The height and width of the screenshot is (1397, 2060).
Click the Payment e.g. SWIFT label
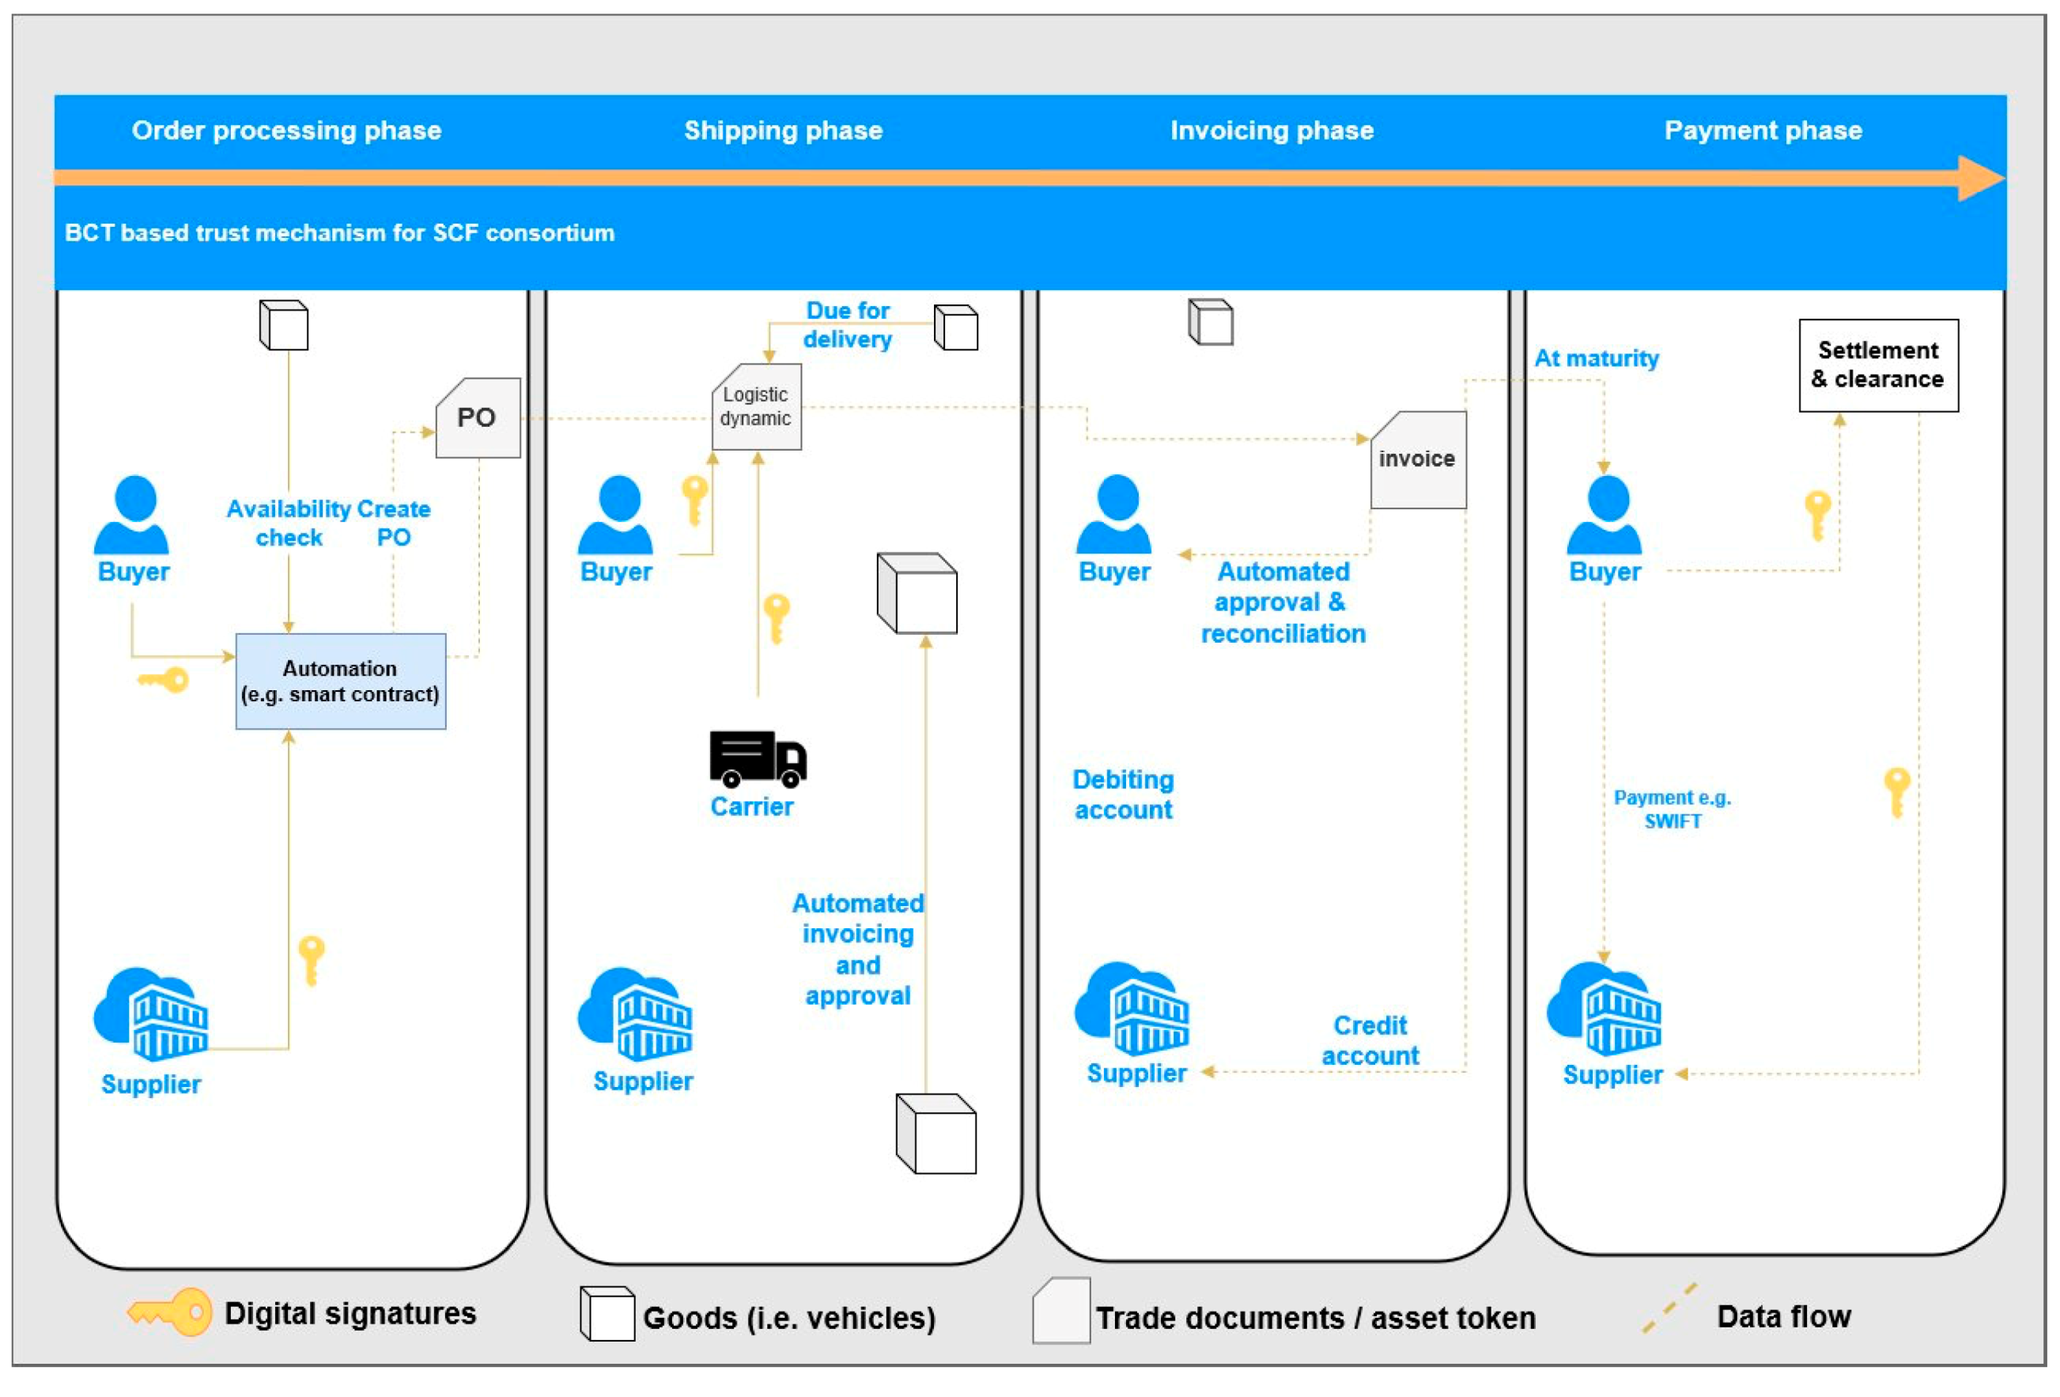click(x=1672, y=810)
